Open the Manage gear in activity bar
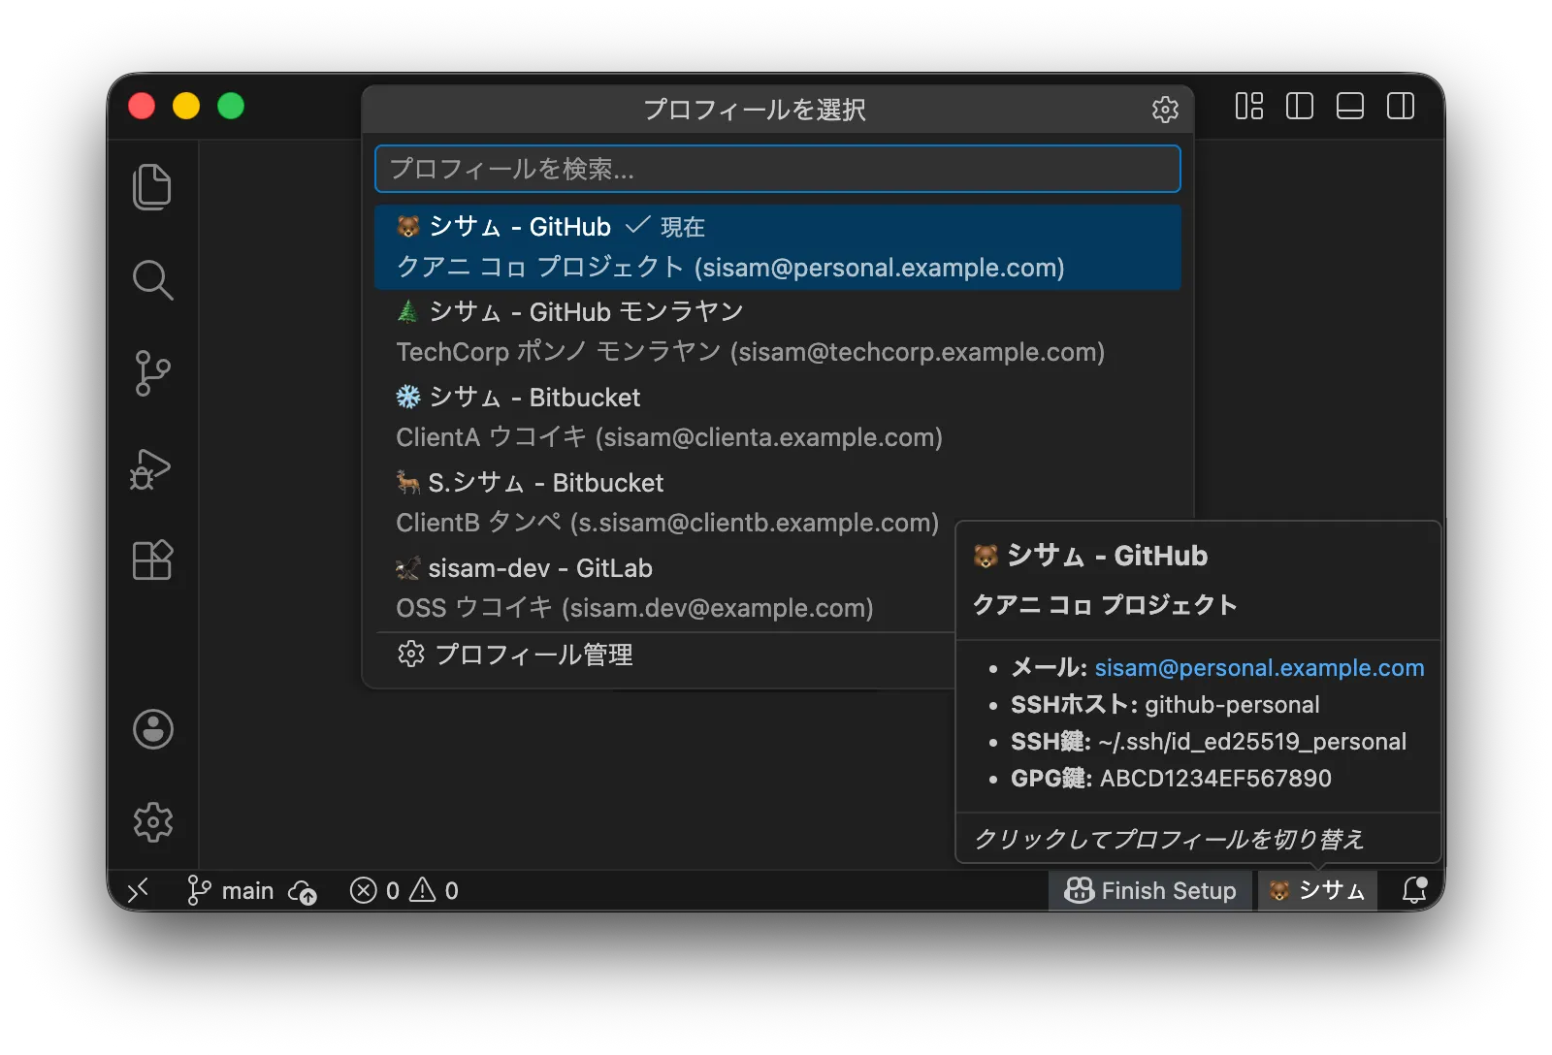This screenshot has height=1055, width=1552. [153, 822]
